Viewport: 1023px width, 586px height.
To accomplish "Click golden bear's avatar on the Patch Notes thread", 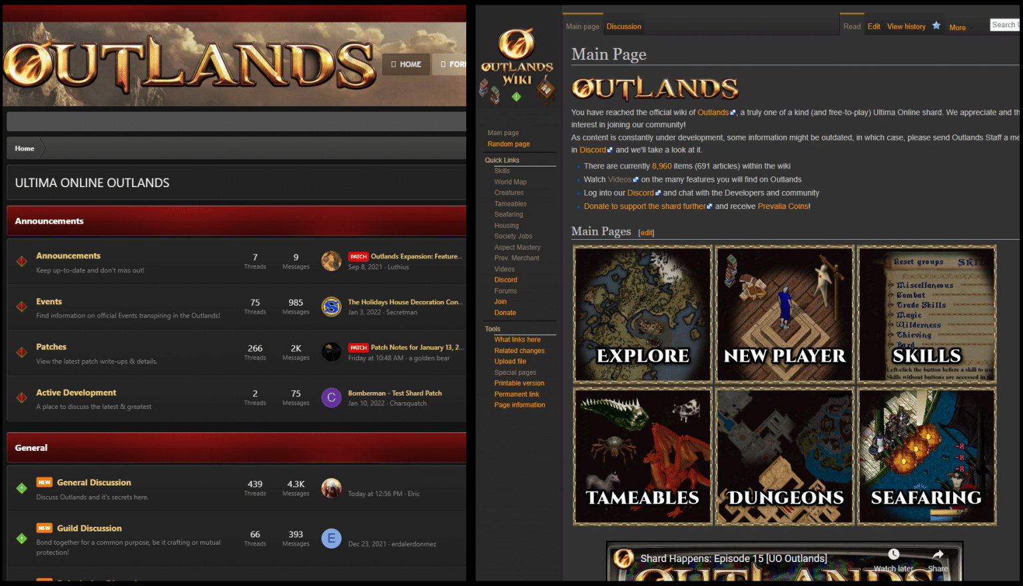I will tap(331, 353).
